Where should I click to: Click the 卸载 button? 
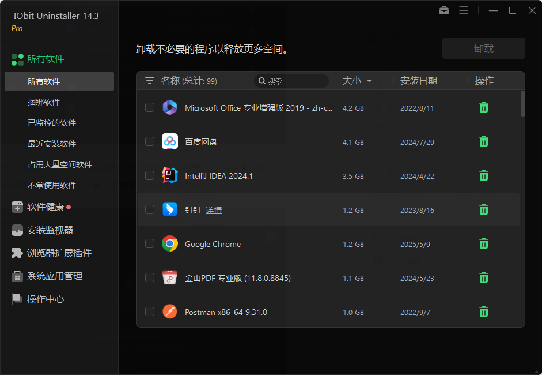pyautogui.click(x=484, y=48)
